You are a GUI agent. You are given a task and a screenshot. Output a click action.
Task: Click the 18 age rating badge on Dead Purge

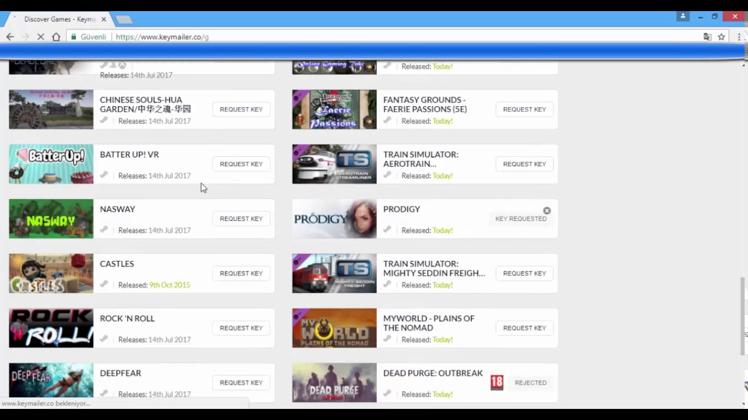point(497,383)
